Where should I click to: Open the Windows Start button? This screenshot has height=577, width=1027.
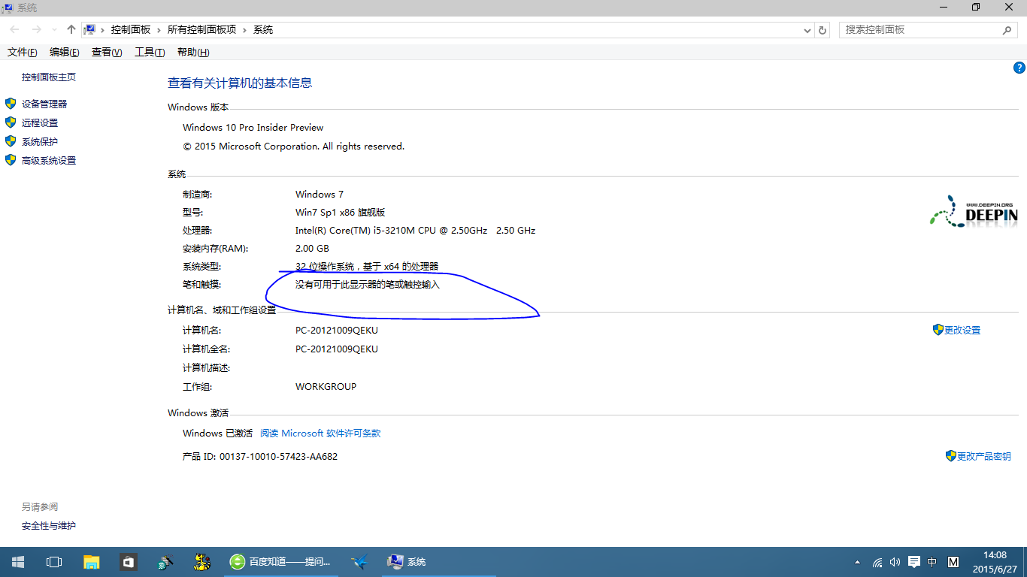click(18, 562)
